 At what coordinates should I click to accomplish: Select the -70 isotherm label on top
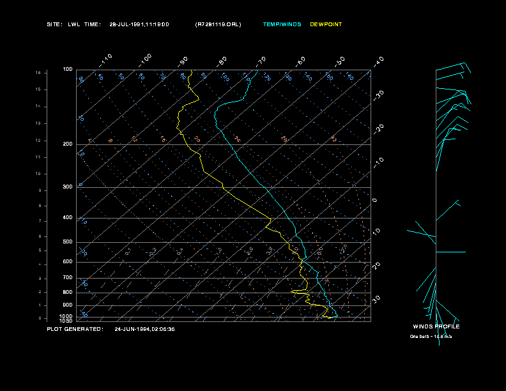(261, 62)
